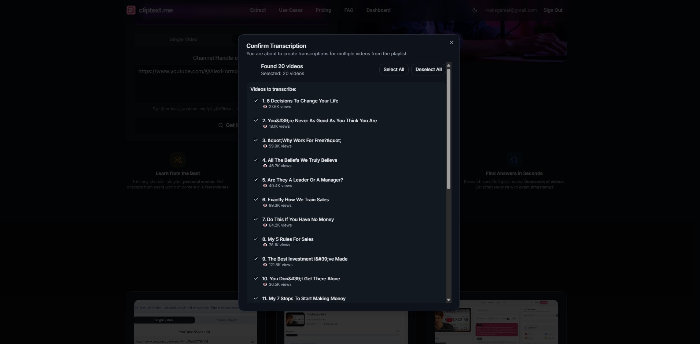Click the "Find Answers in Seconds" heading
This screenshot has height=344, width=700.
[x=514, y=173]
